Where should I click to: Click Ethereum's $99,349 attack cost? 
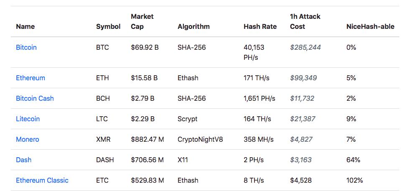click(x=303, y=78)
